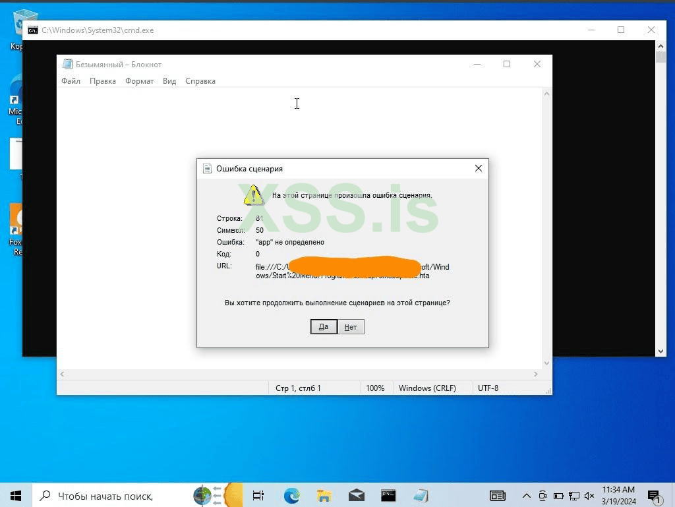This screenshot has width=675, height=507.
Task: Close the cmd.exe window
Action: pos(651,30)
